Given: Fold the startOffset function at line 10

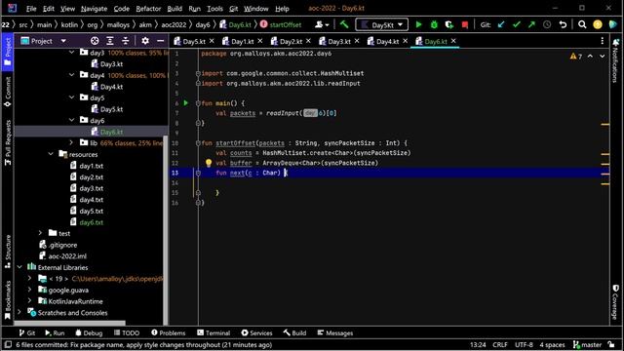Looking at the screenshot, I should click(x=198, y=143).
